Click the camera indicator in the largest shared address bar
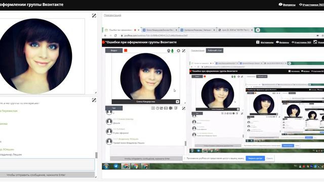Viewport: 324px width, 182px height. [317, 35]
